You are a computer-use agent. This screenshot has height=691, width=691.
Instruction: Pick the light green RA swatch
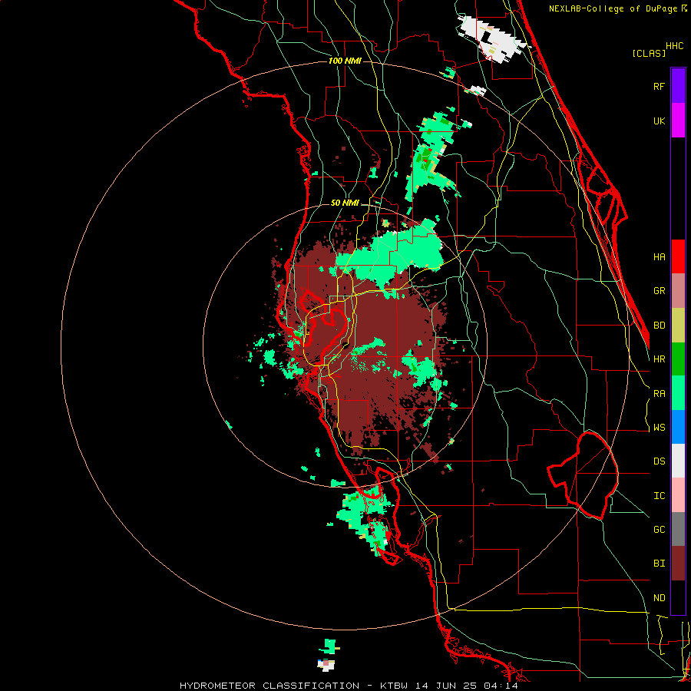(x=678, y=393)
